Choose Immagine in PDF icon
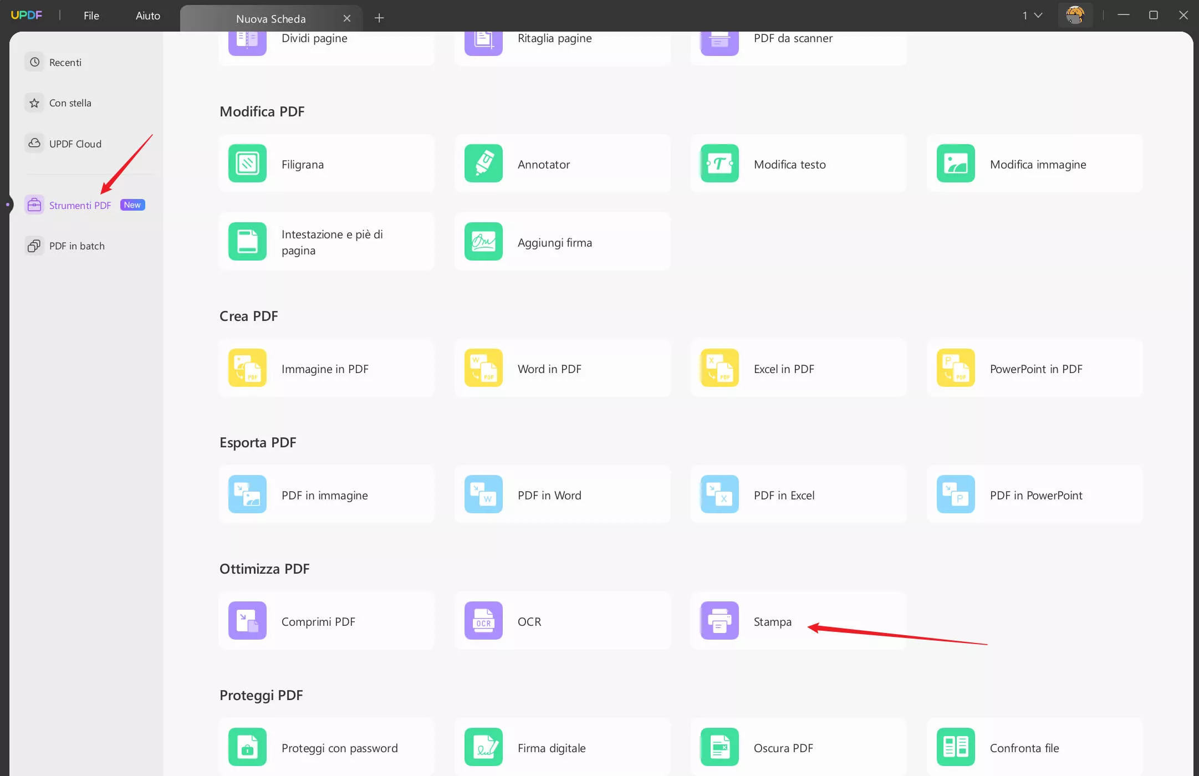 pos(247,368)
